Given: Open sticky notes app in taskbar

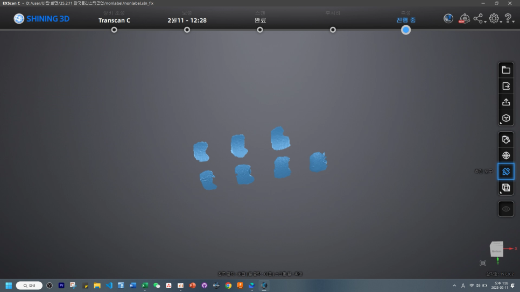Looking at the screenshot, I should point(85,286).
